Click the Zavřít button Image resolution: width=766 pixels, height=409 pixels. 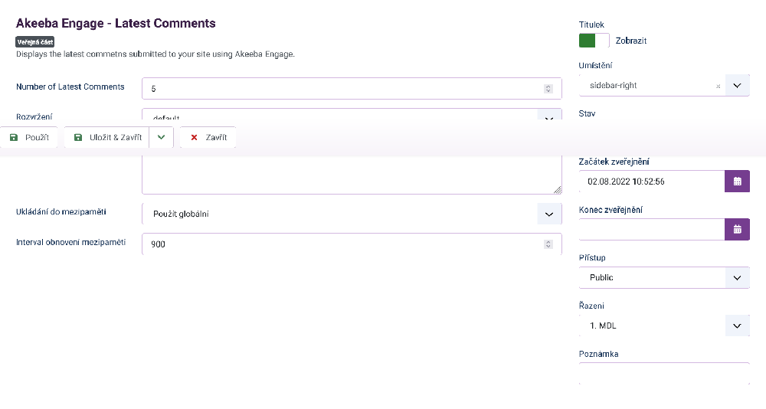(208, 137)
